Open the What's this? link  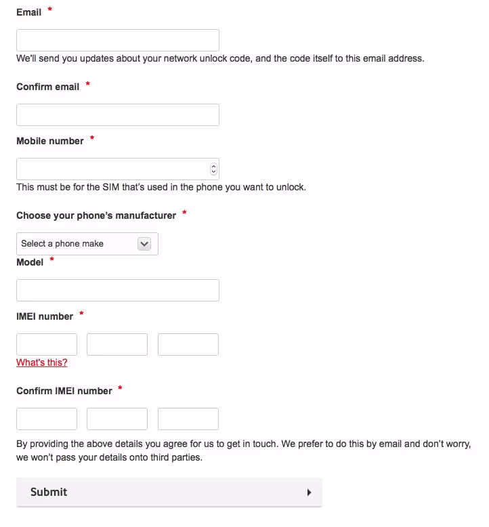point(42,362)
